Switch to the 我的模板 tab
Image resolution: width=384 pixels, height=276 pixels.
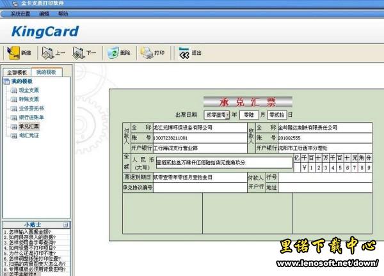(46, 72)
